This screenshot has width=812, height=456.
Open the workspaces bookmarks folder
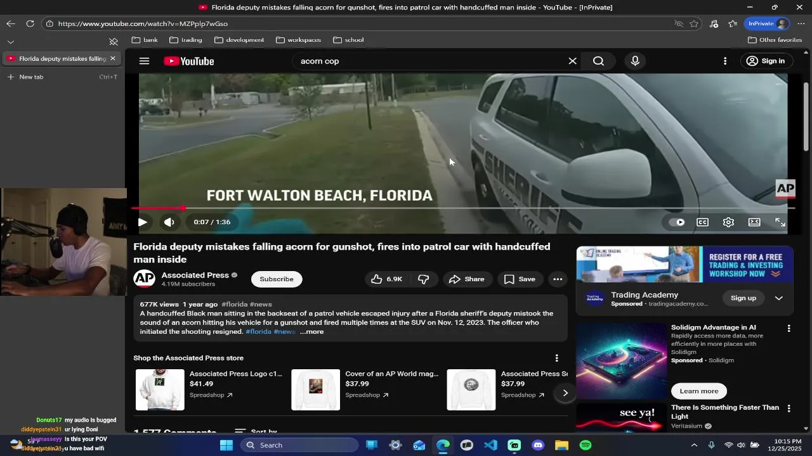(x=298, y=40)
